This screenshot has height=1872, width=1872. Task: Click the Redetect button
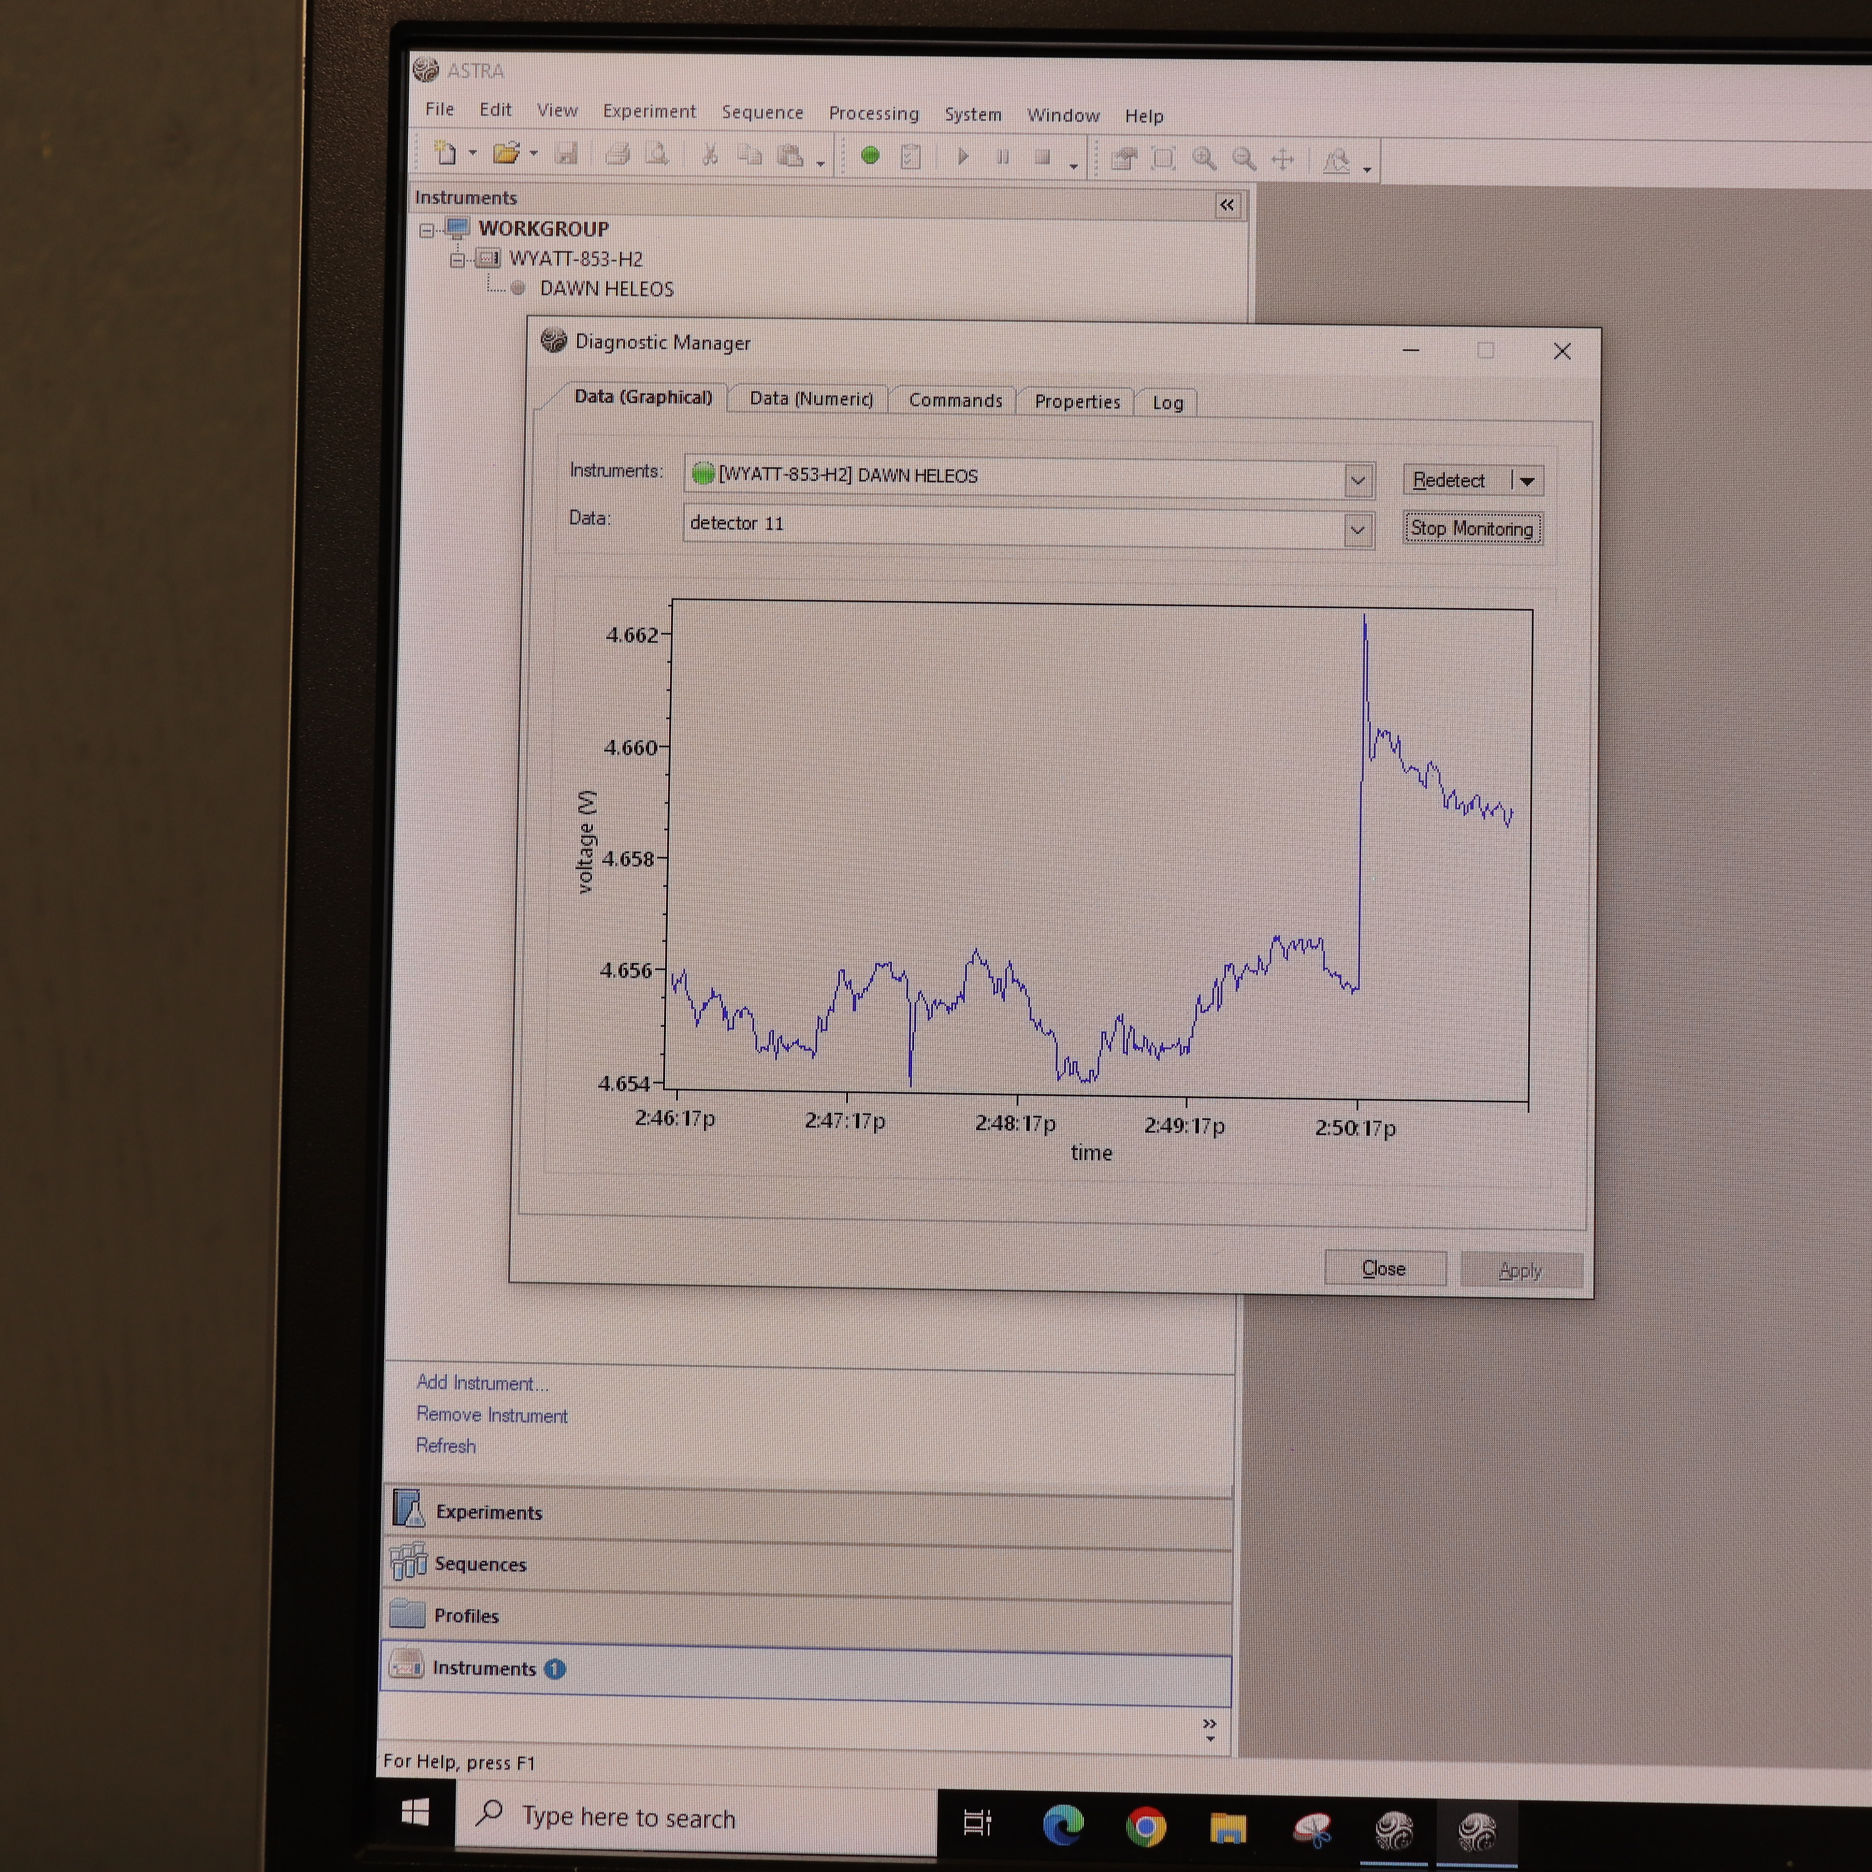(x=1449, y=481)
